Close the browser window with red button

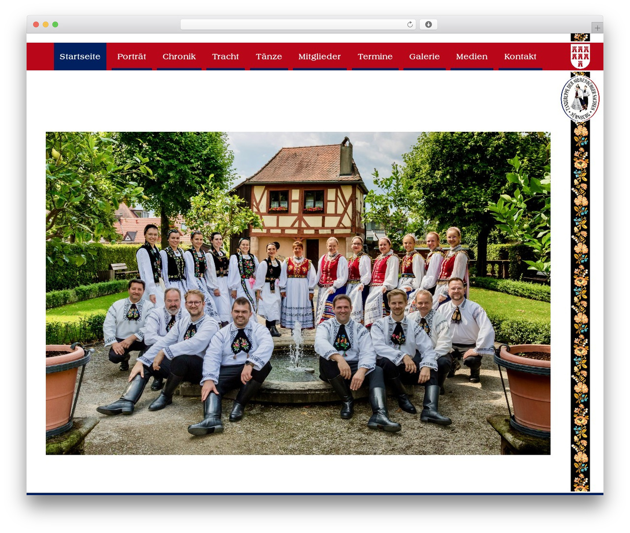pos(36,25)
